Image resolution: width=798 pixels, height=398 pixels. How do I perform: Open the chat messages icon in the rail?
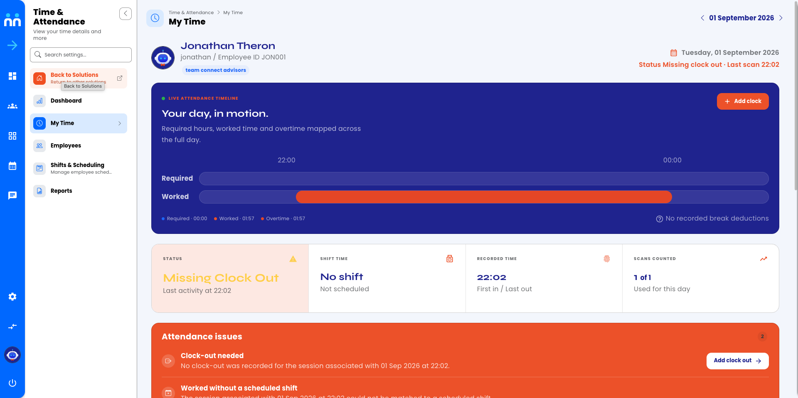point(12,195)
